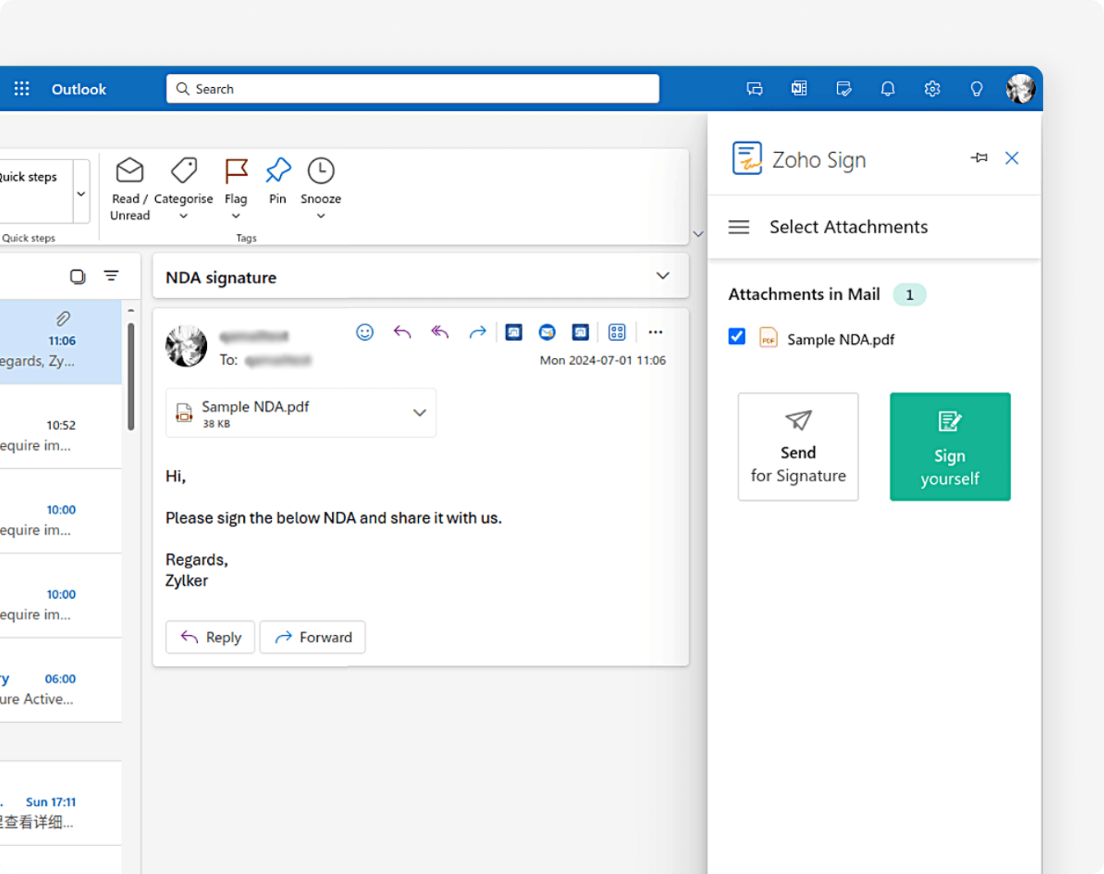Toggle select-all messages icon in list
1104x874 pixels.
point(77,276)
